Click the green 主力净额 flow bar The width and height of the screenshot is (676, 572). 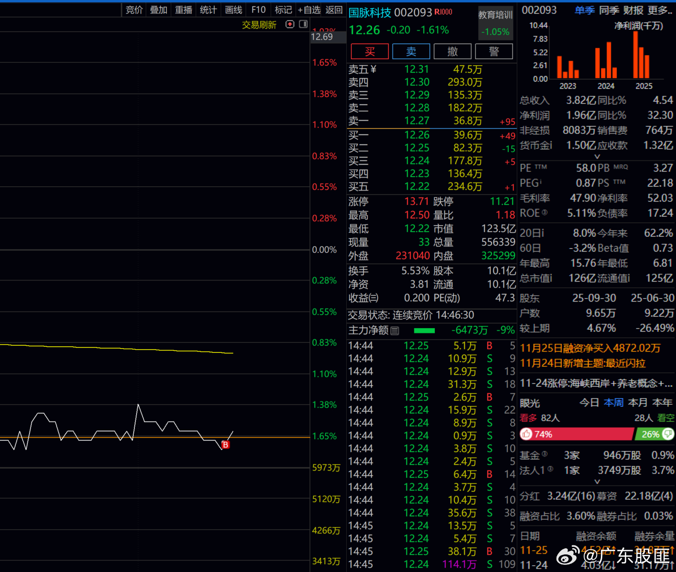coord(424,331)
